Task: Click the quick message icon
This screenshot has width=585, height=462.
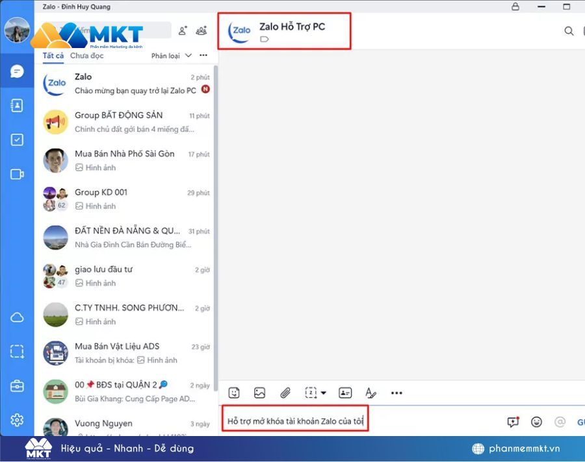Action: click(513, 422)
